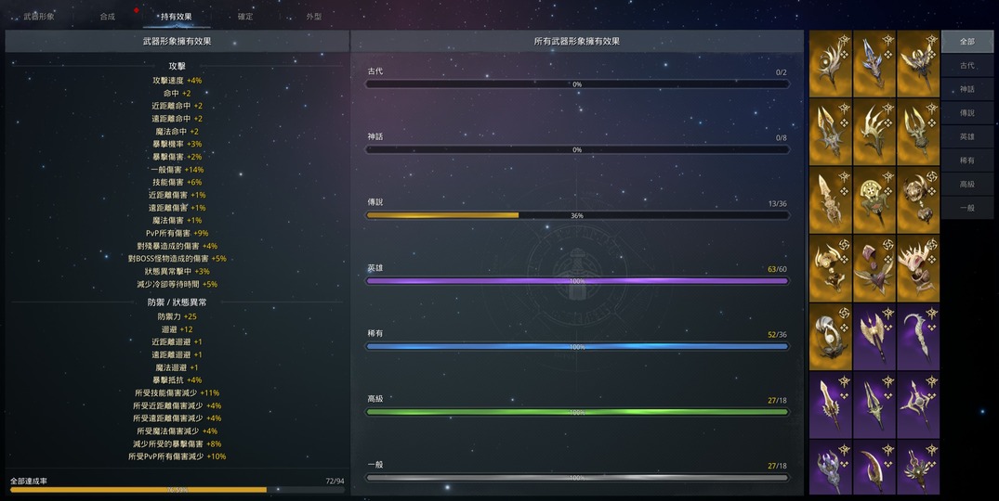Select the star-shaped staff with center orb
The image size is (999, 501).
(x=918, y=405)
